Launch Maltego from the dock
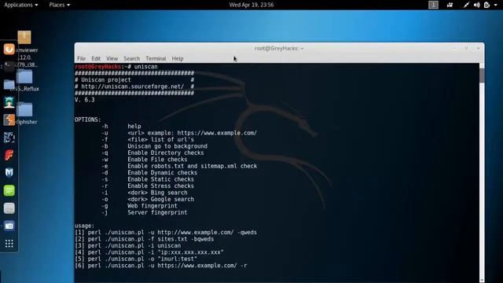Image resolution: width=503 pixels, height=283 pixels. (9, 138)
